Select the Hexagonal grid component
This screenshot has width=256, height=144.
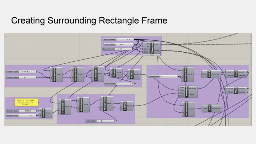coord(152,47)
